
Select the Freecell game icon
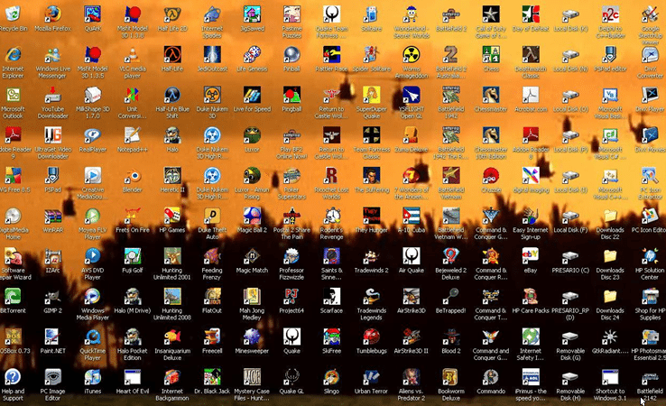pos(211,337)
